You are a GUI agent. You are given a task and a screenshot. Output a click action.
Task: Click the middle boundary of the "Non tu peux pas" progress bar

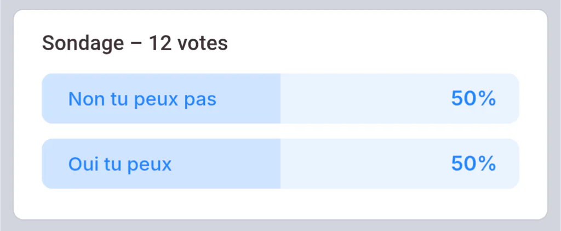pos(280,98)
